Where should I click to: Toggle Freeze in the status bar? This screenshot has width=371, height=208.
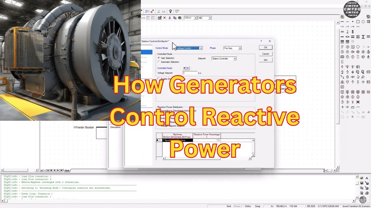tap(237, 206)
